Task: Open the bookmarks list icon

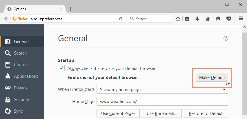Action: [x=187, y=19]
